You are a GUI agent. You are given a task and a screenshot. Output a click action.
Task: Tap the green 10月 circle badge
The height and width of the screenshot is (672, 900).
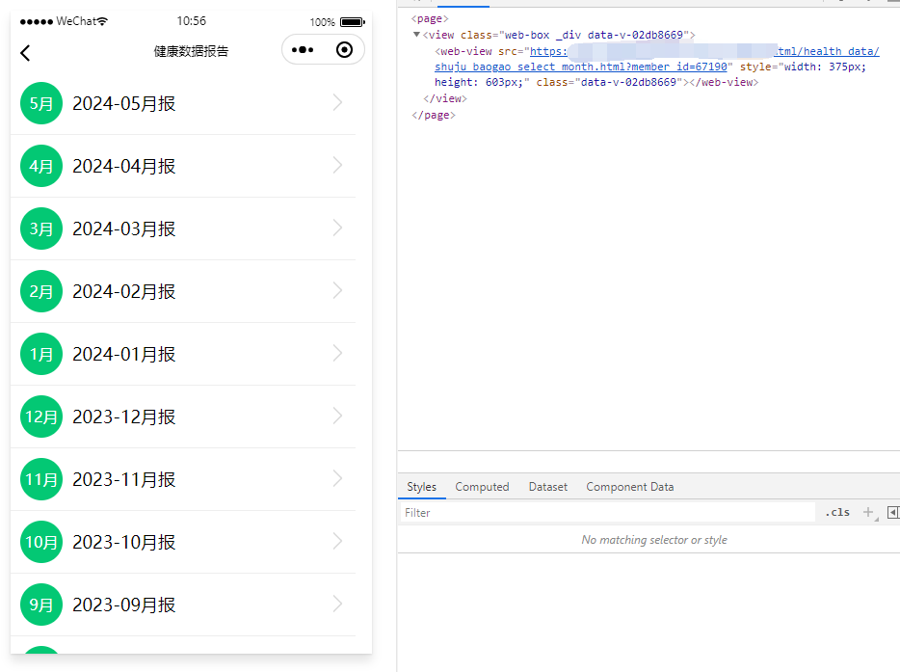coord(41,542)
